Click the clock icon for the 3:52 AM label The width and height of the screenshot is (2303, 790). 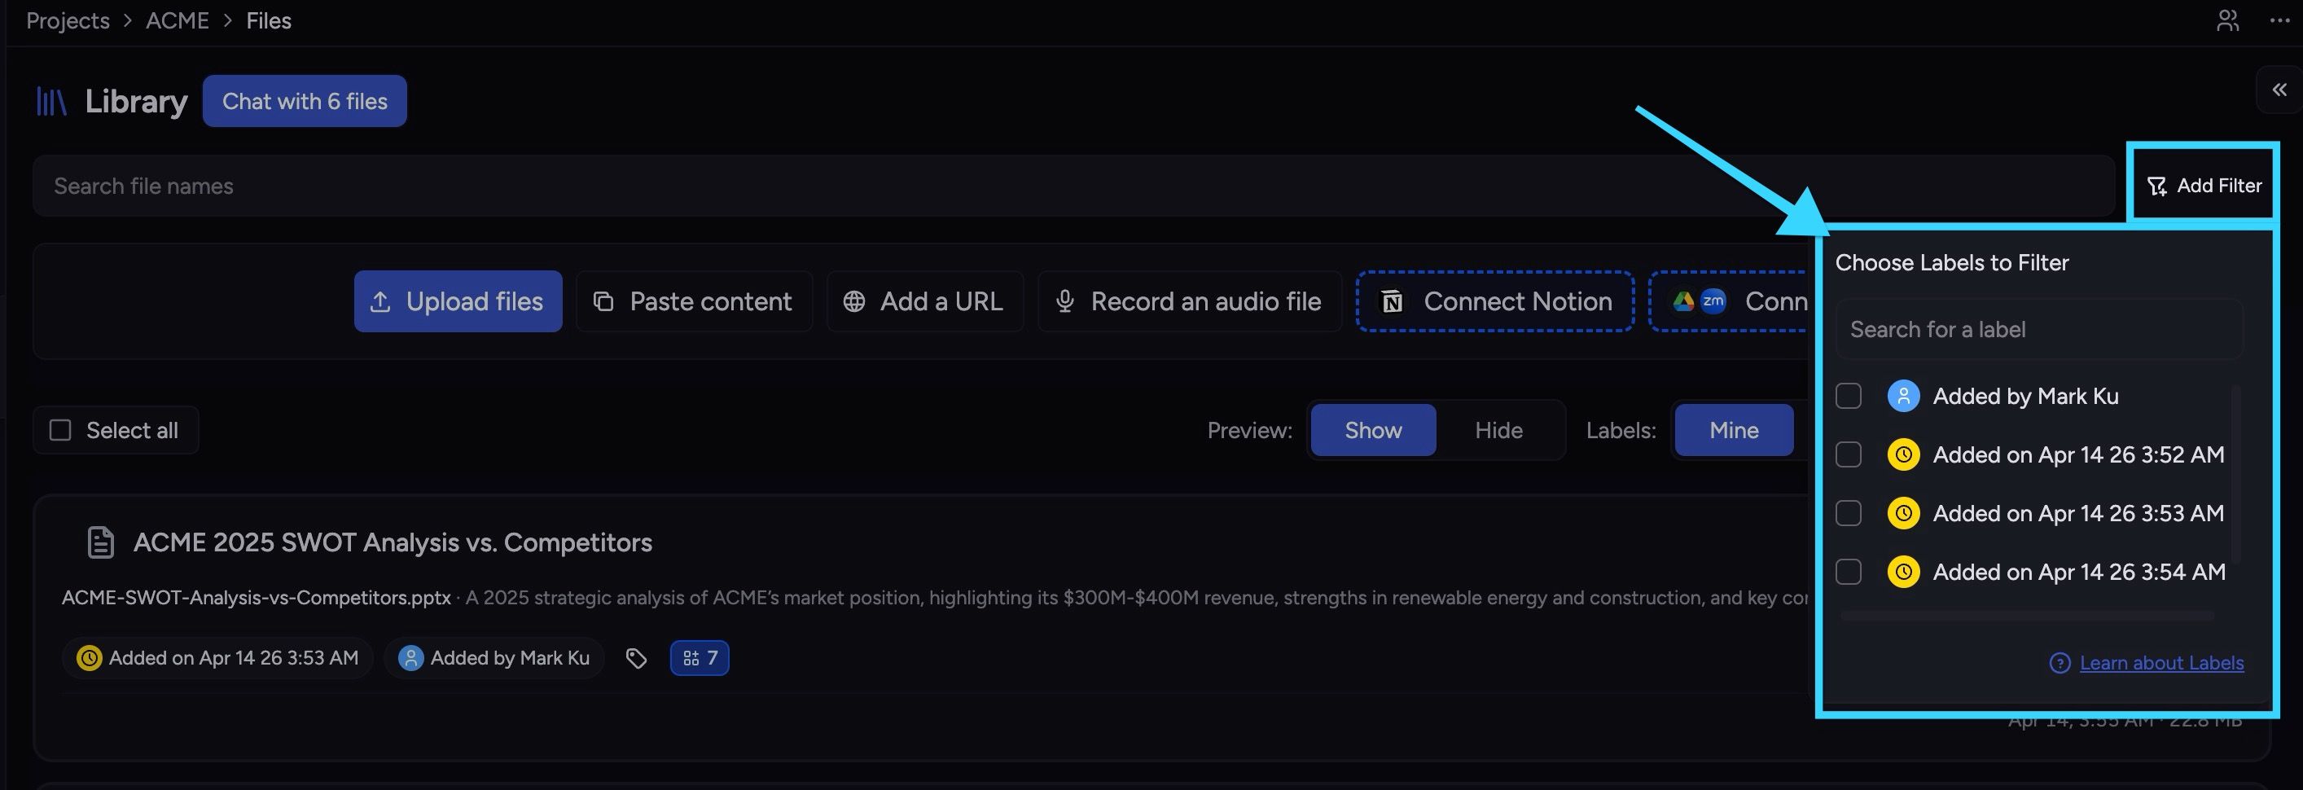pyautogui.click(x=1903, y=455)
